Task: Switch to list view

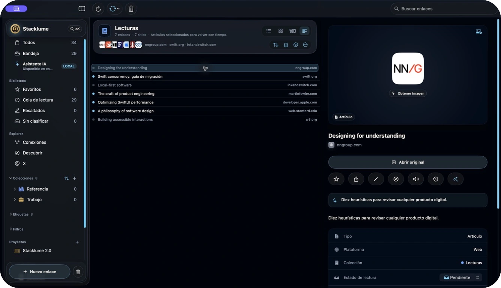Action: pos(269,31)
